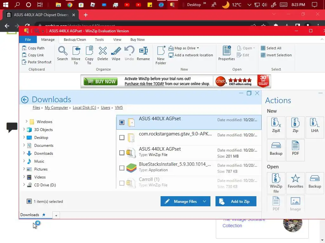Expand the Music tree node
Viewport: 325px width, 243px height.
click(x=24, y=161)
